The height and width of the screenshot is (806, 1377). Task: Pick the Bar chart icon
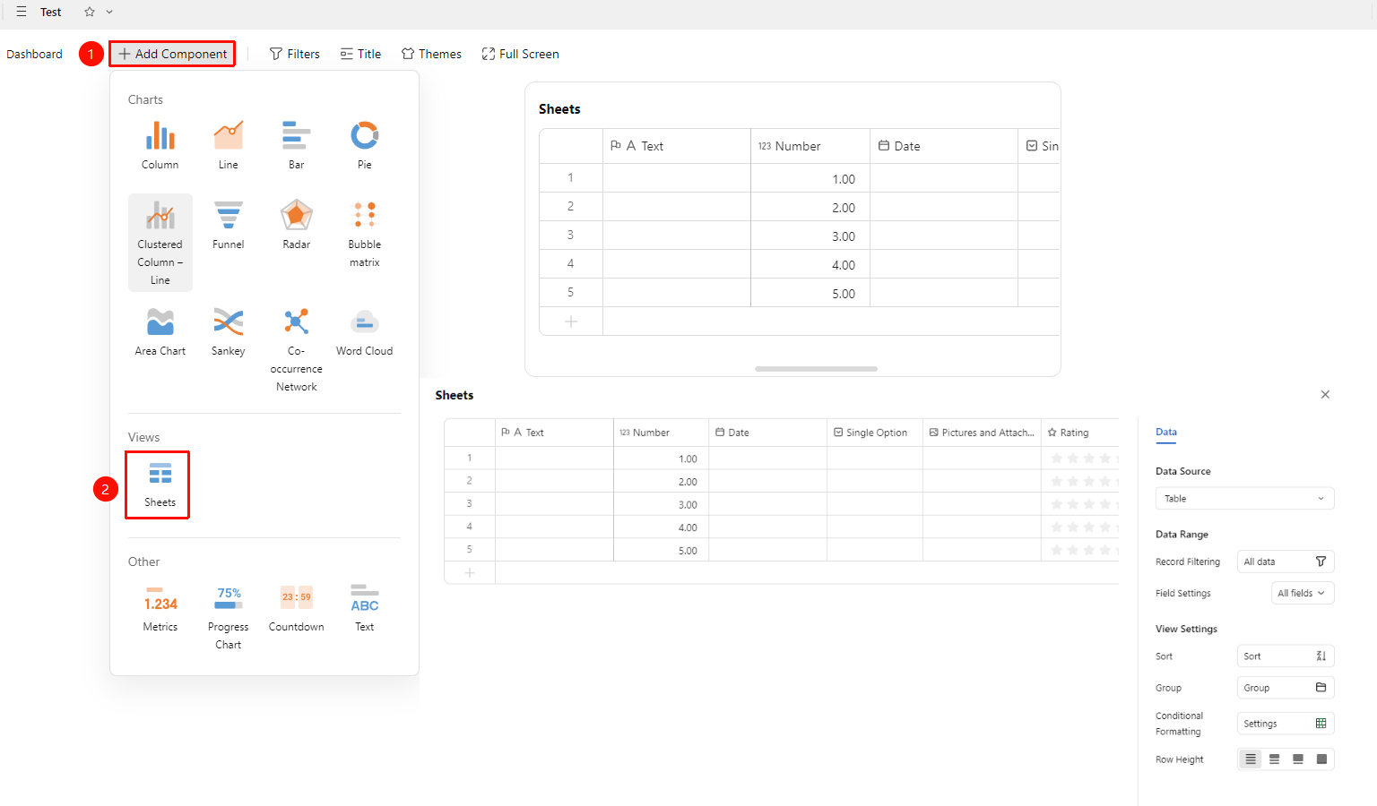pos(297,135)
